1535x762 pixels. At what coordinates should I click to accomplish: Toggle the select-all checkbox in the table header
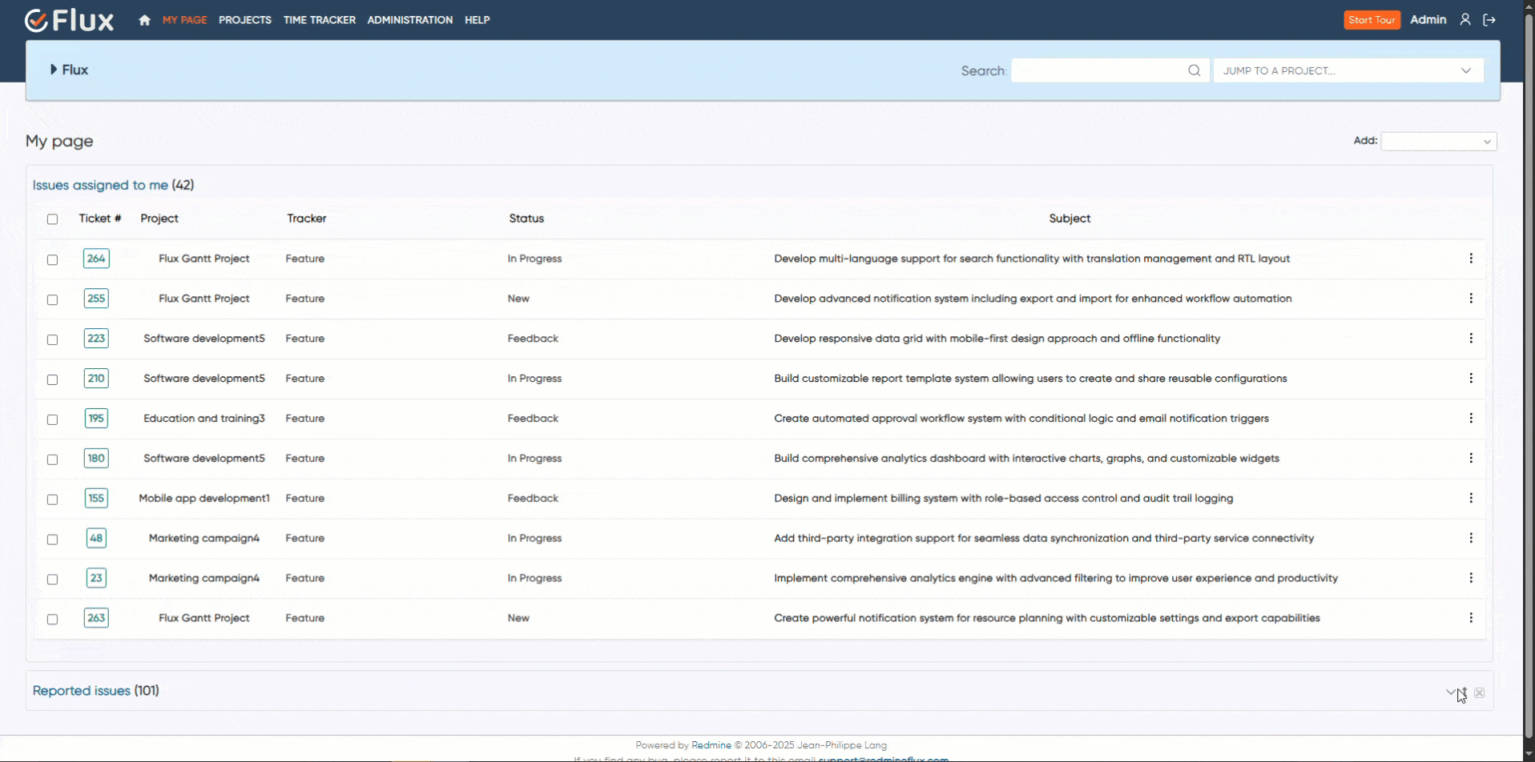tap(52, 219)
